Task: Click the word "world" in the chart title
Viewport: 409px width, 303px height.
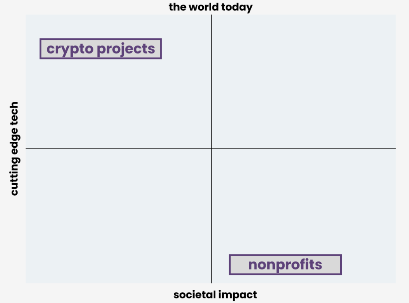Action: click(204, 7)
